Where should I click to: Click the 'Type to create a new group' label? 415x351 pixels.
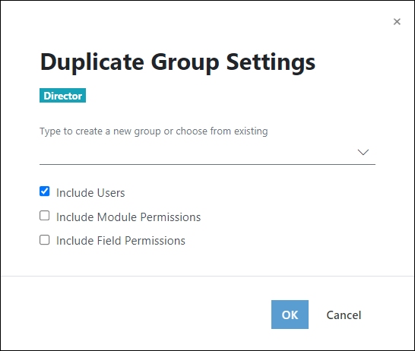click(154, 131)
